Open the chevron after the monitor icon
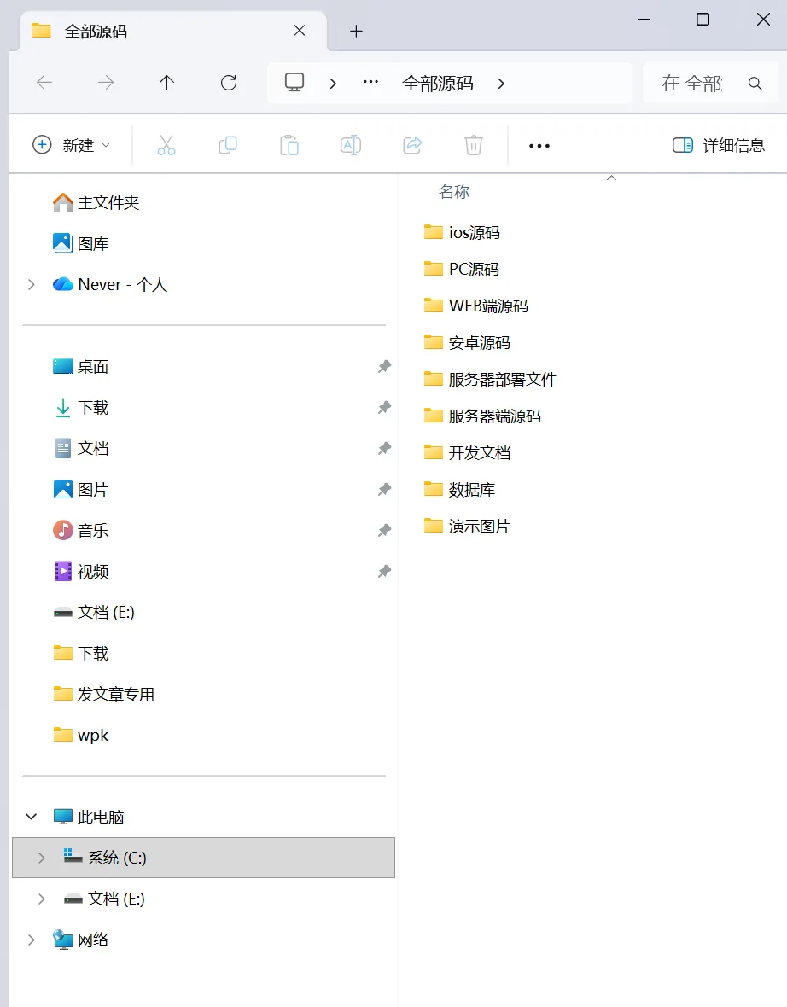Screen dimensions: 787x1007 [333, 84]
